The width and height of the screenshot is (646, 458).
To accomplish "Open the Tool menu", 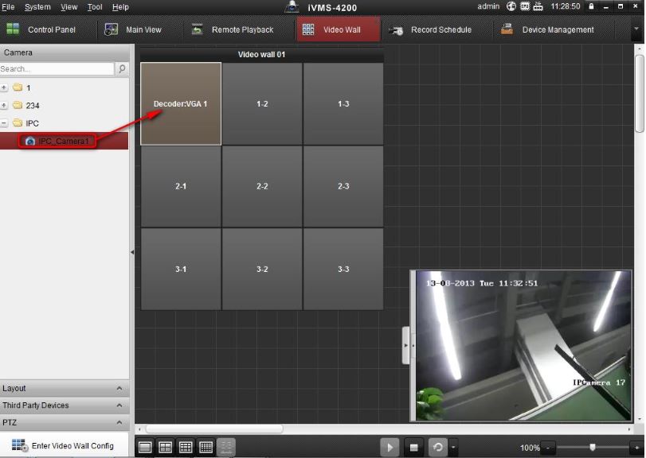I will click(x=95, y=7).
